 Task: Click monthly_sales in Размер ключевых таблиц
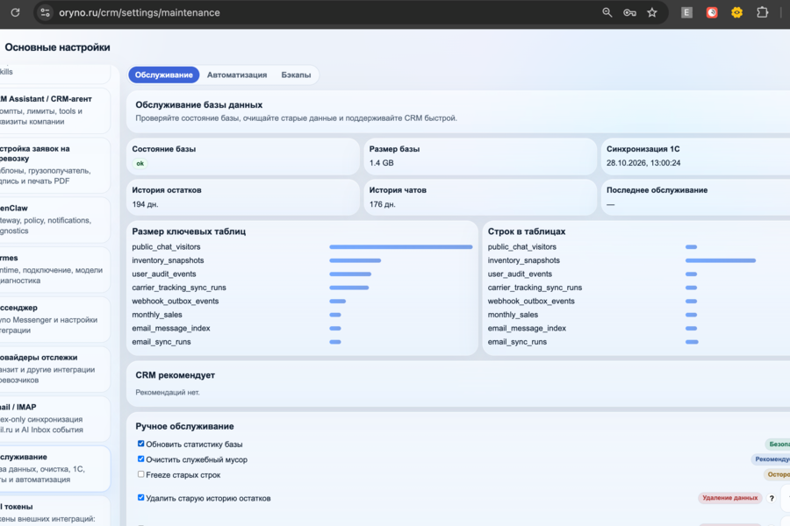157,315
